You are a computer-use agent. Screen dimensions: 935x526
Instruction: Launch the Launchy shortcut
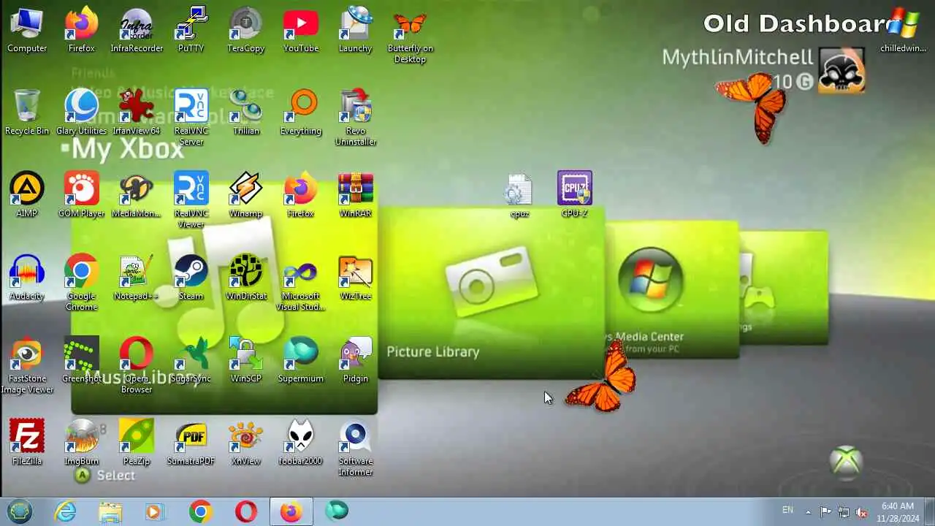click(355, 31)
